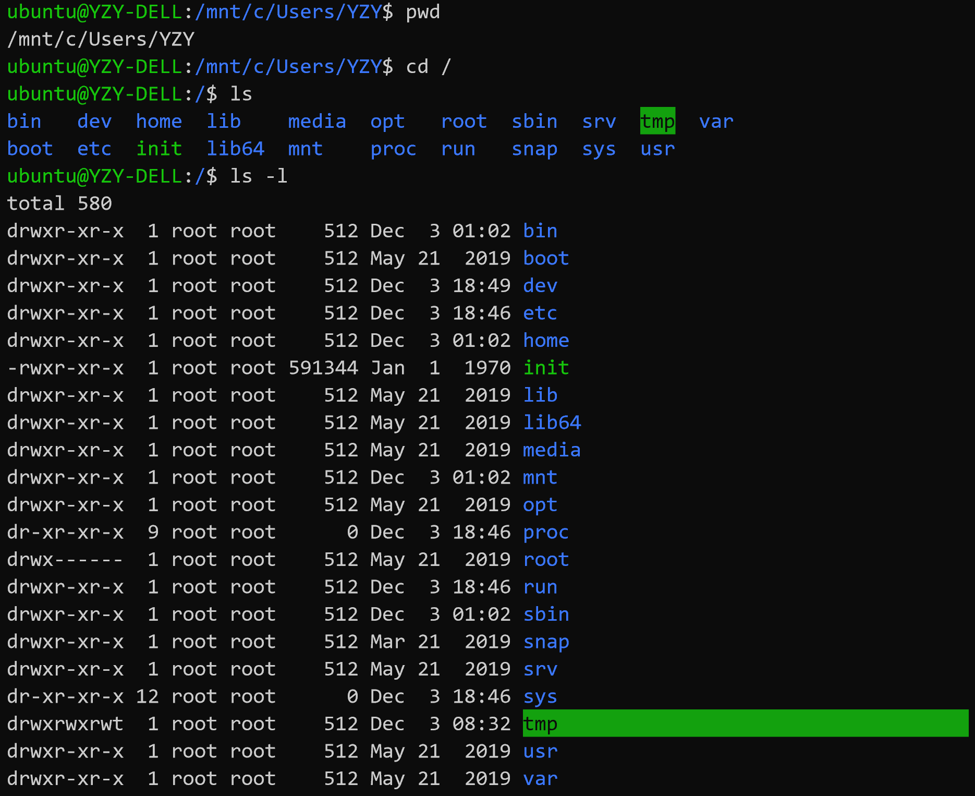Click 'sbin' in the short ls output
This screenshot has height=796, width=975.
(534, 122)
